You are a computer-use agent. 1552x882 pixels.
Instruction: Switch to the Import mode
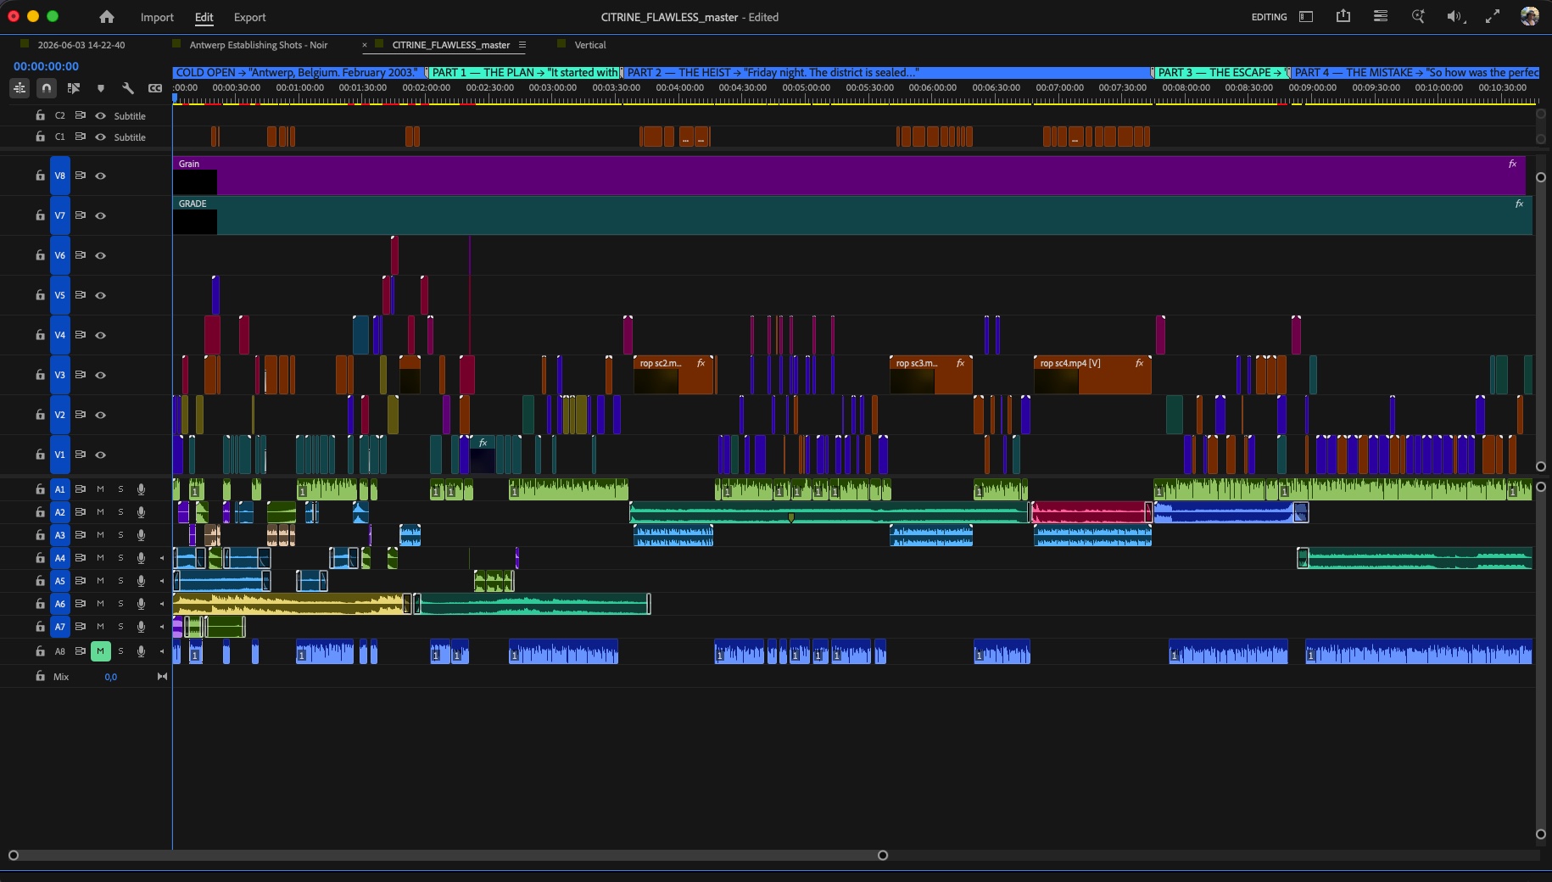click(157, 17)
